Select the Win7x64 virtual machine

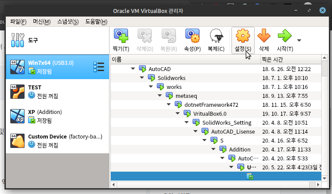[57, 67]
